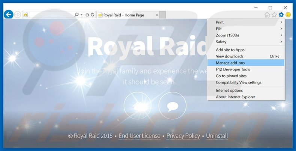Open the address bar search dropdown arrow
The image size is (296, 151).
tap(82, 15)
